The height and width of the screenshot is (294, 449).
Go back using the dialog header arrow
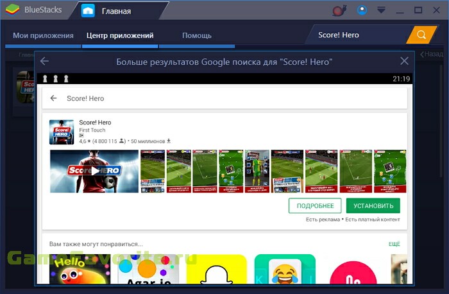44,61
